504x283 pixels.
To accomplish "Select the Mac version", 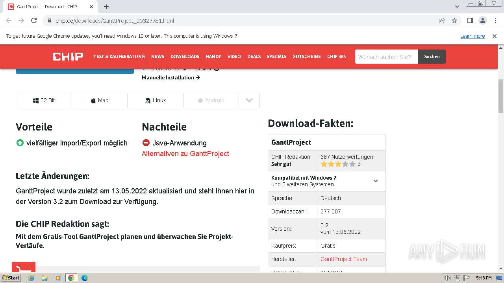I will (99, 100).
